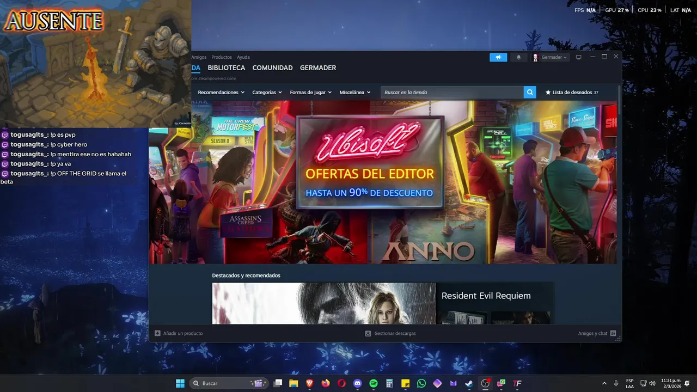This screenshot has height=392, width=697.
Task: Open OBS Studio taskbar icon
Action: [485, 383]
